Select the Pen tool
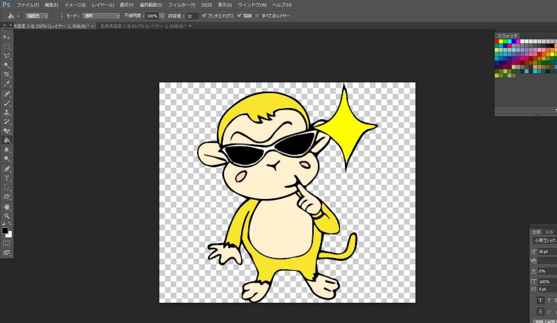Viewport: 557px width, 323px height. [7, 169]
